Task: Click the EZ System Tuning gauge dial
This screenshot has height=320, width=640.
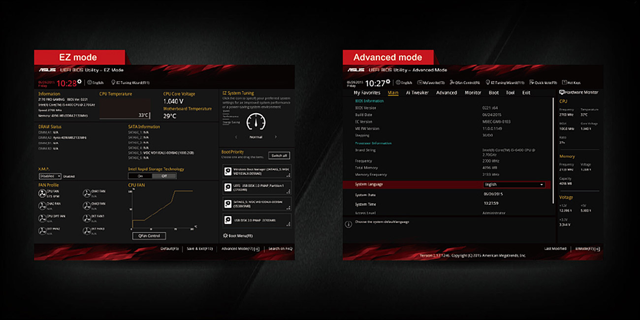Action: point(256,122)
